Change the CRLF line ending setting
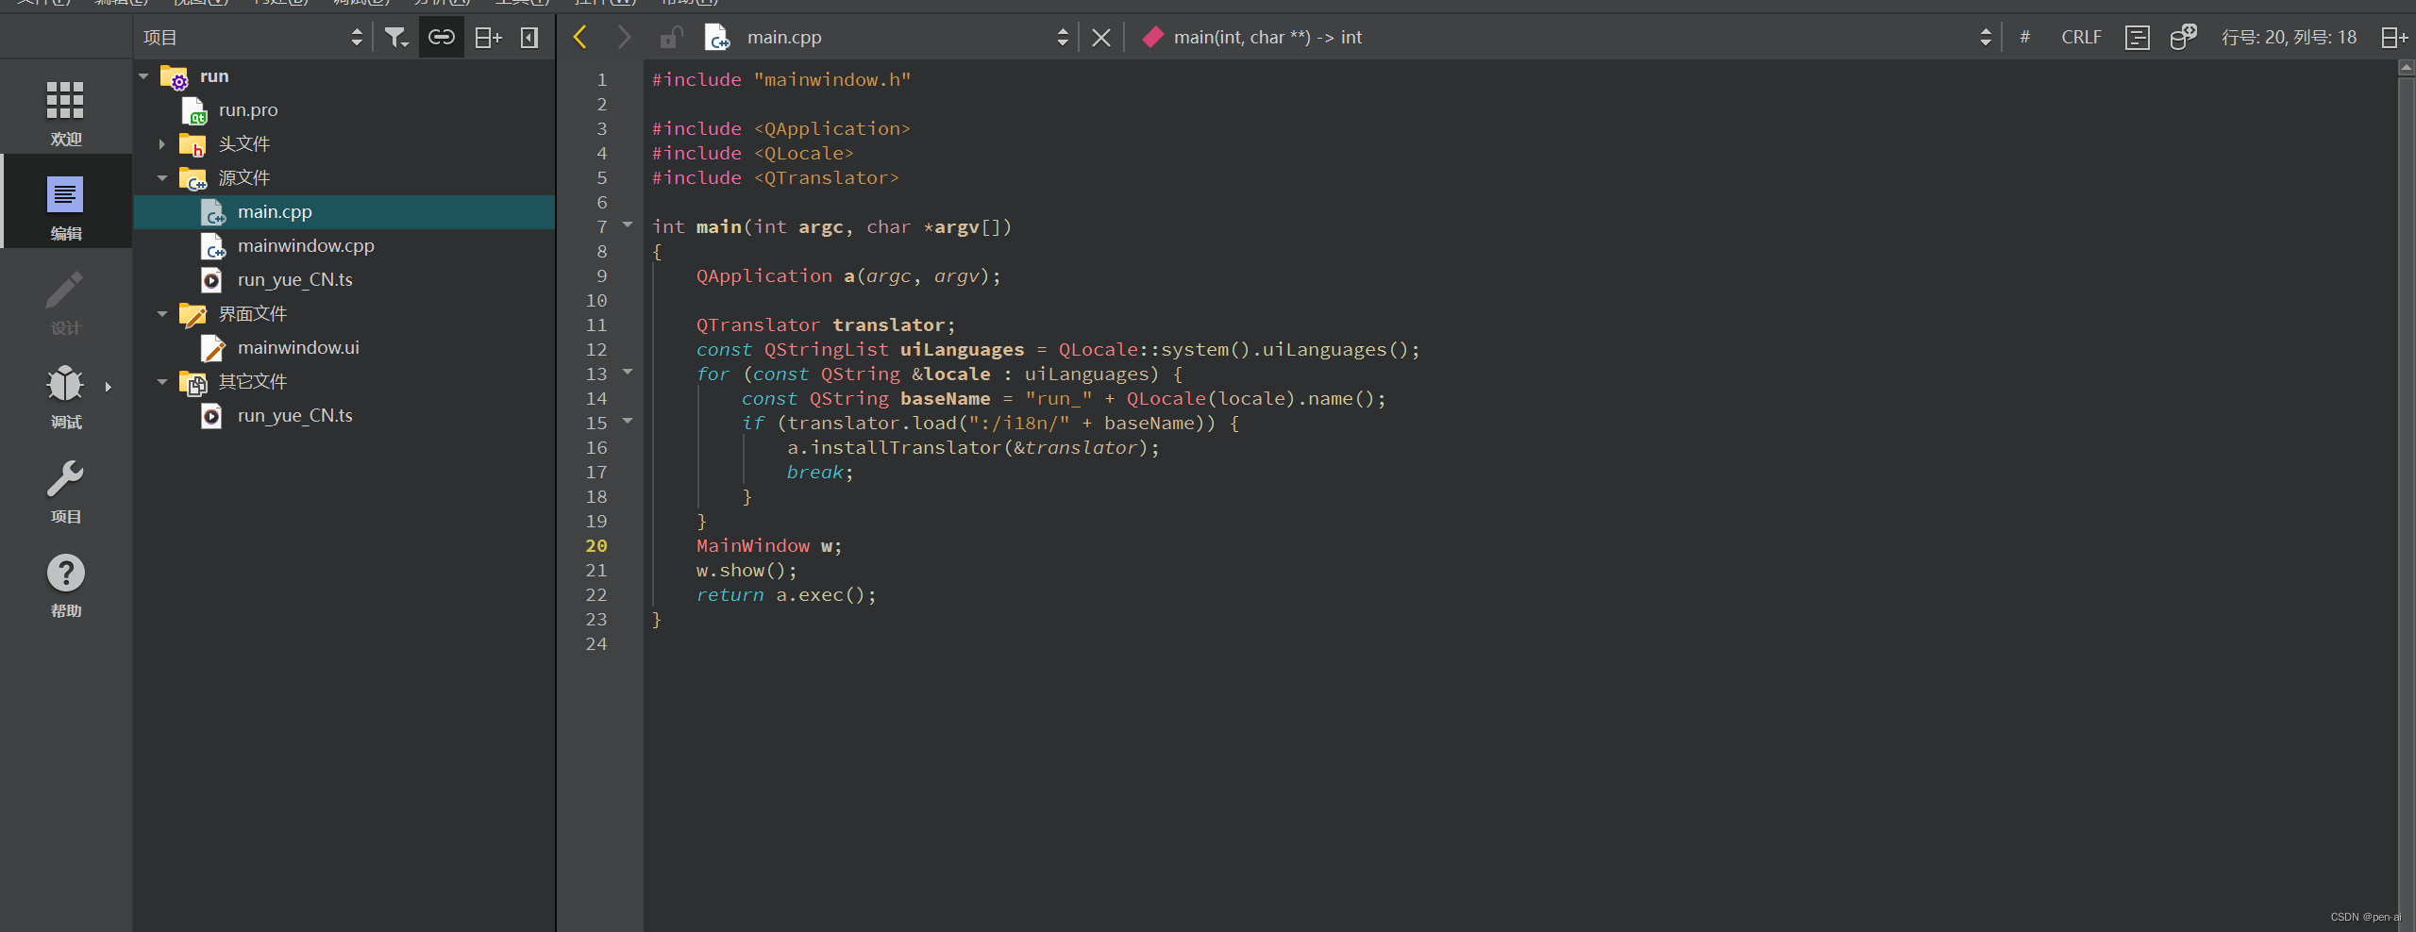2416x932 pixels. click(2081, 38)
